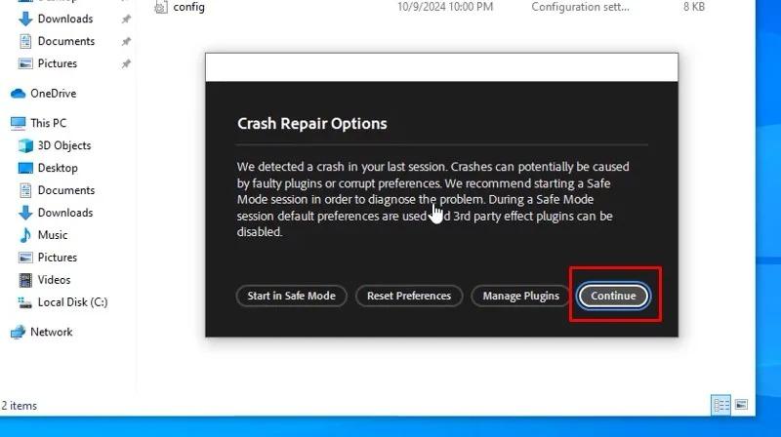Click Reset Preferences button
781x437 pixels.
point(409,296)
